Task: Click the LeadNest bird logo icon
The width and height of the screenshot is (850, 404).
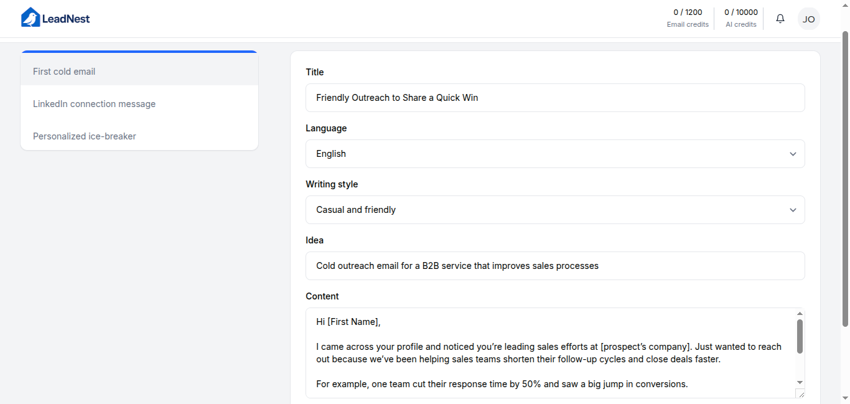Action: [x=30, y=18]
